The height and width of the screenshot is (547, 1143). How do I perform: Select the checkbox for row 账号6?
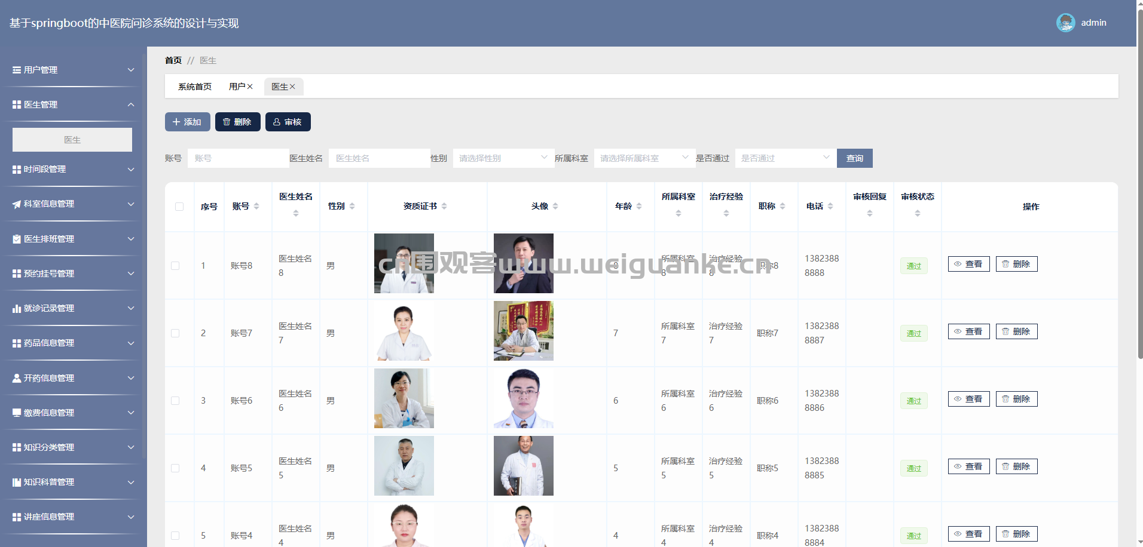[175, 401]
